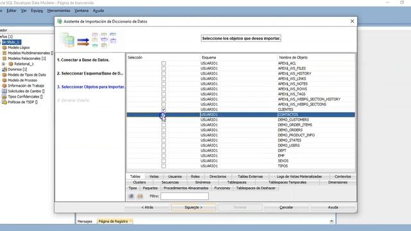Click the Relational_1 model icon
The width and height of the screenshot is (411, 231).
tap(11, 64)
